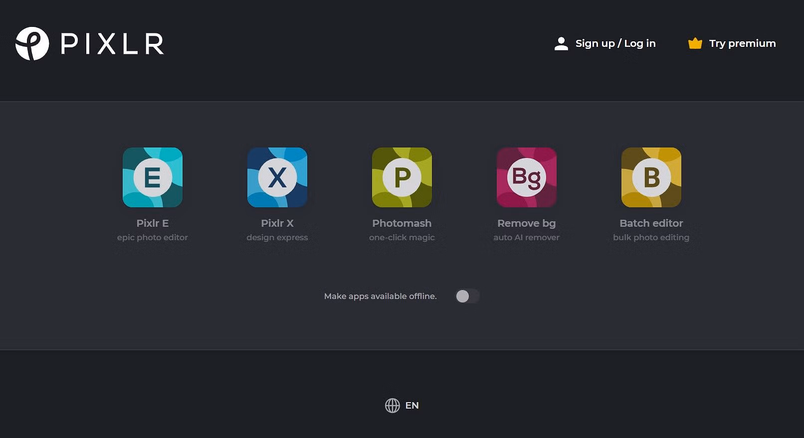
Task: Click the PIXLR wordmark text
Action: tap(112, 44)
